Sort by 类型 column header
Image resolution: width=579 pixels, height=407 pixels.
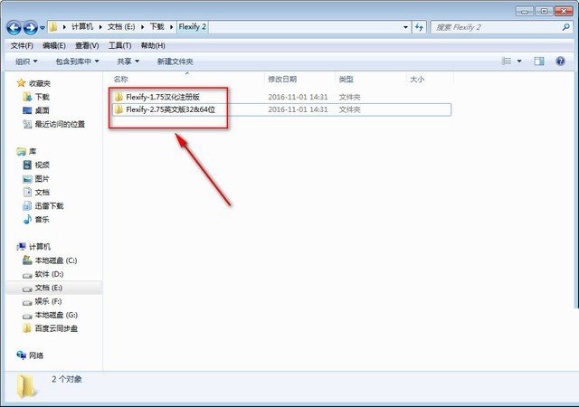pos(346,79)
